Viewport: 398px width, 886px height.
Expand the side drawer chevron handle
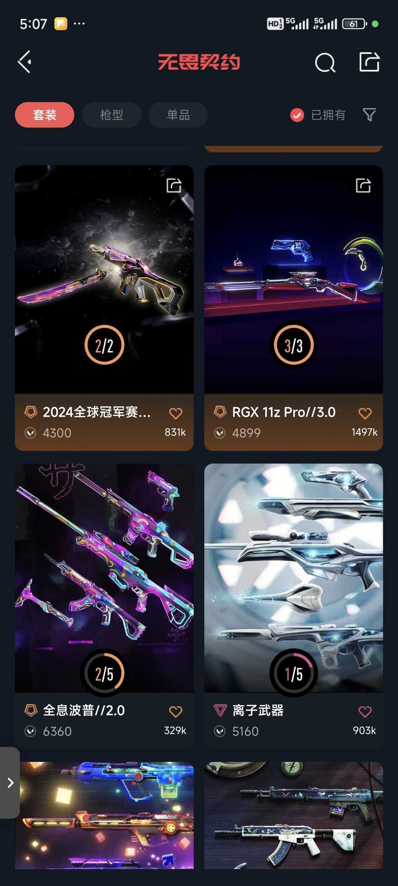[10, 783]
